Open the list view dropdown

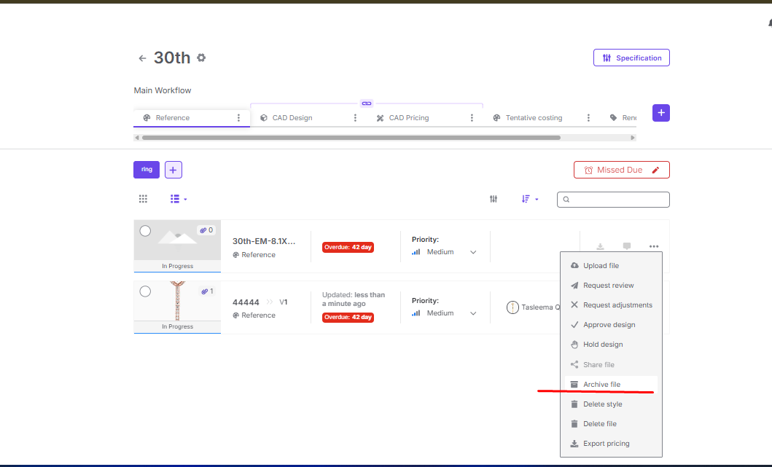(x=178, y=199)
